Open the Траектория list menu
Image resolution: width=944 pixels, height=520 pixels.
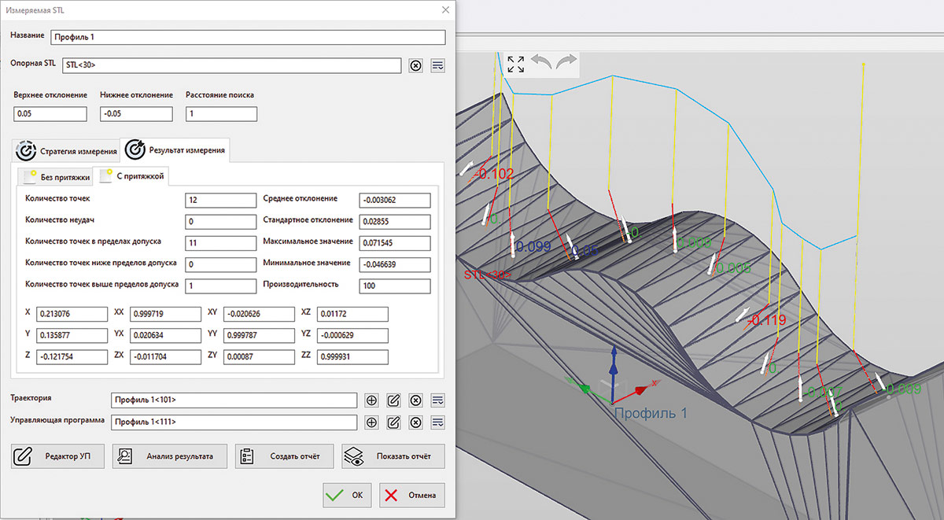(x=438, y=400)
